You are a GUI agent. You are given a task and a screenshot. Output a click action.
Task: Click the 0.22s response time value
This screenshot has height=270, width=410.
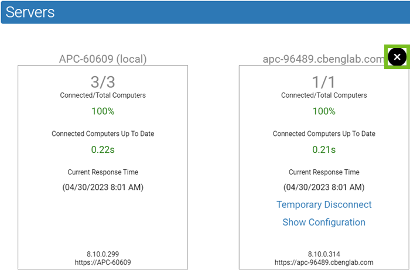coord(103,149)
